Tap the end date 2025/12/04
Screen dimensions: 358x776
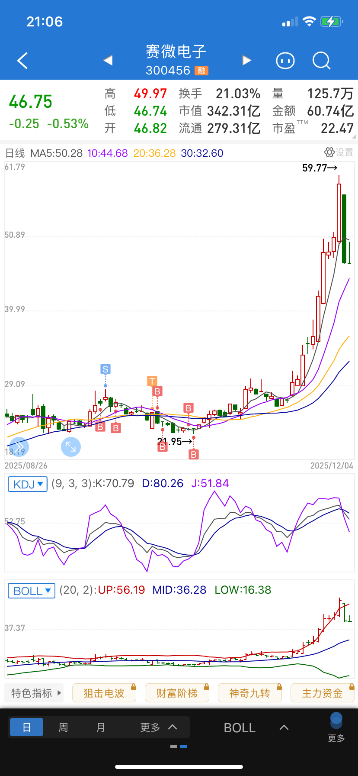pos(332,466)
